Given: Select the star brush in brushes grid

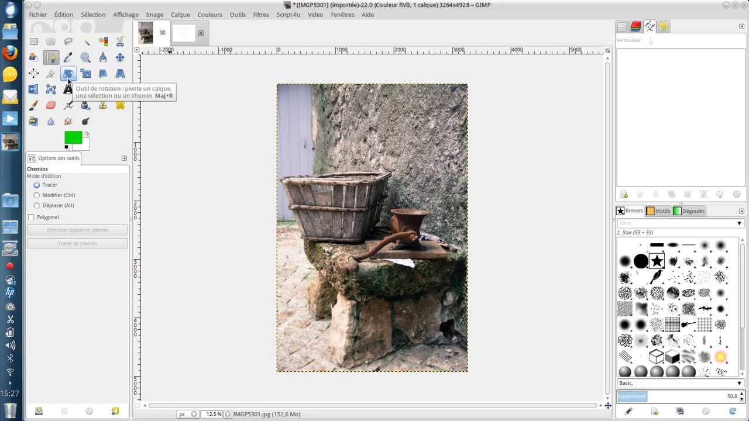Looking at the screenshot, I should [657, 261].
